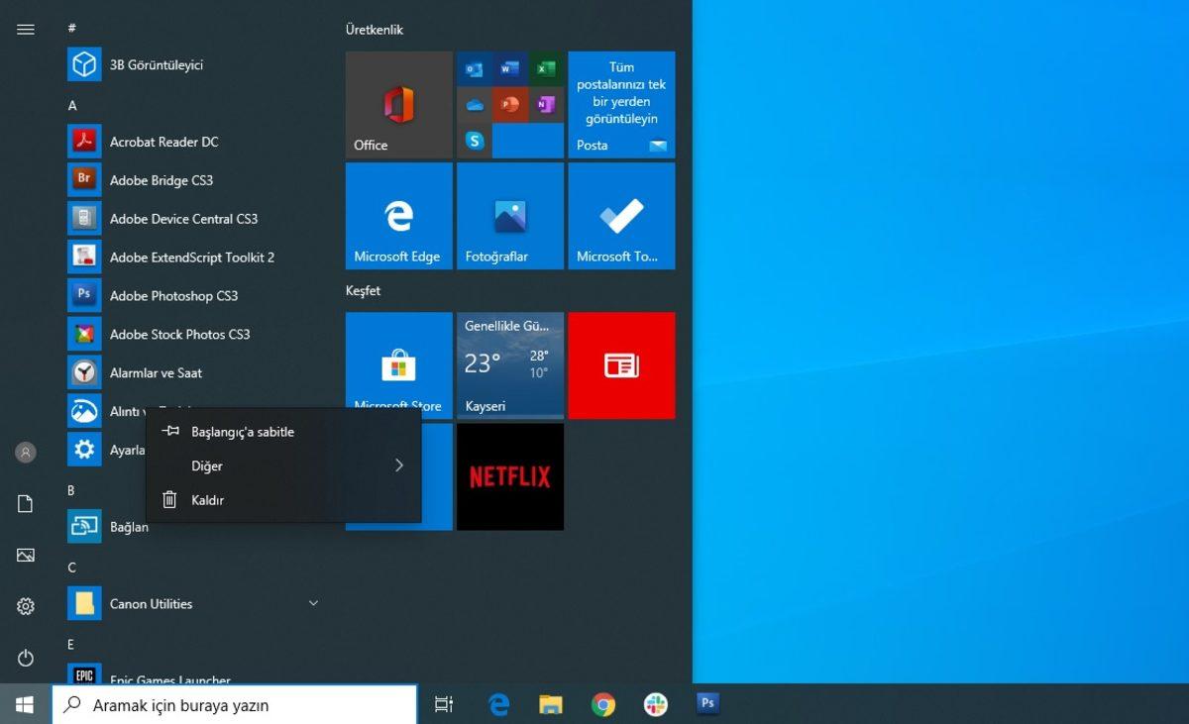
Task: Open Photoshop from the taskbar
Action: [x=707, y=703]
